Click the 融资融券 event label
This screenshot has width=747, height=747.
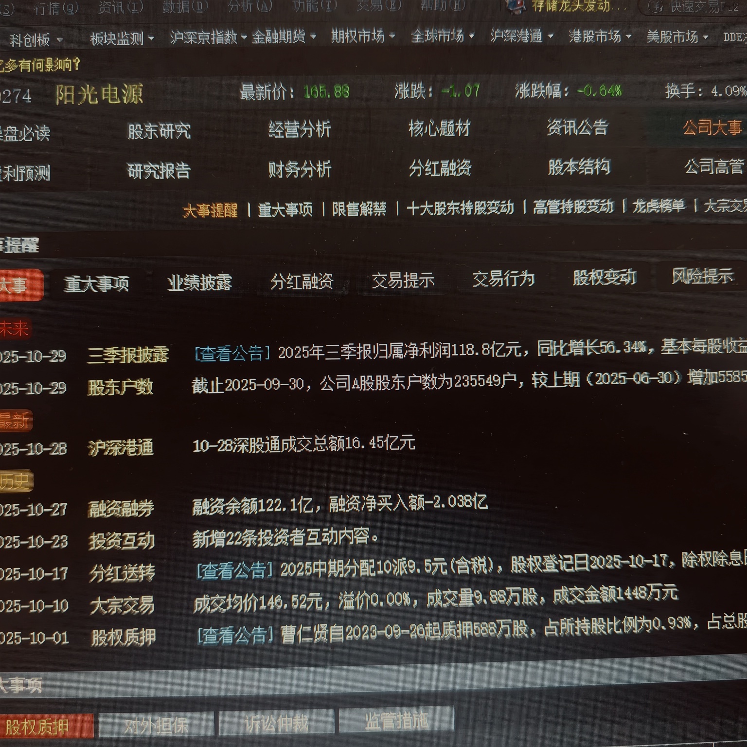[x=121, y=509]
